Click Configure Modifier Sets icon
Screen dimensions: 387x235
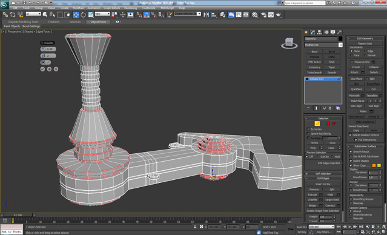(338, 108)
